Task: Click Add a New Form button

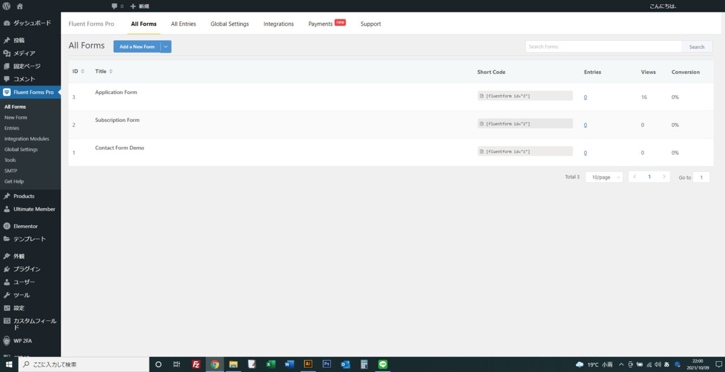Action: click(x=137, y=47)
